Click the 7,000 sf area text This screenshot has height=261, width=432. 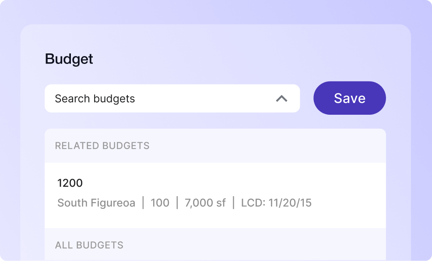205,203
